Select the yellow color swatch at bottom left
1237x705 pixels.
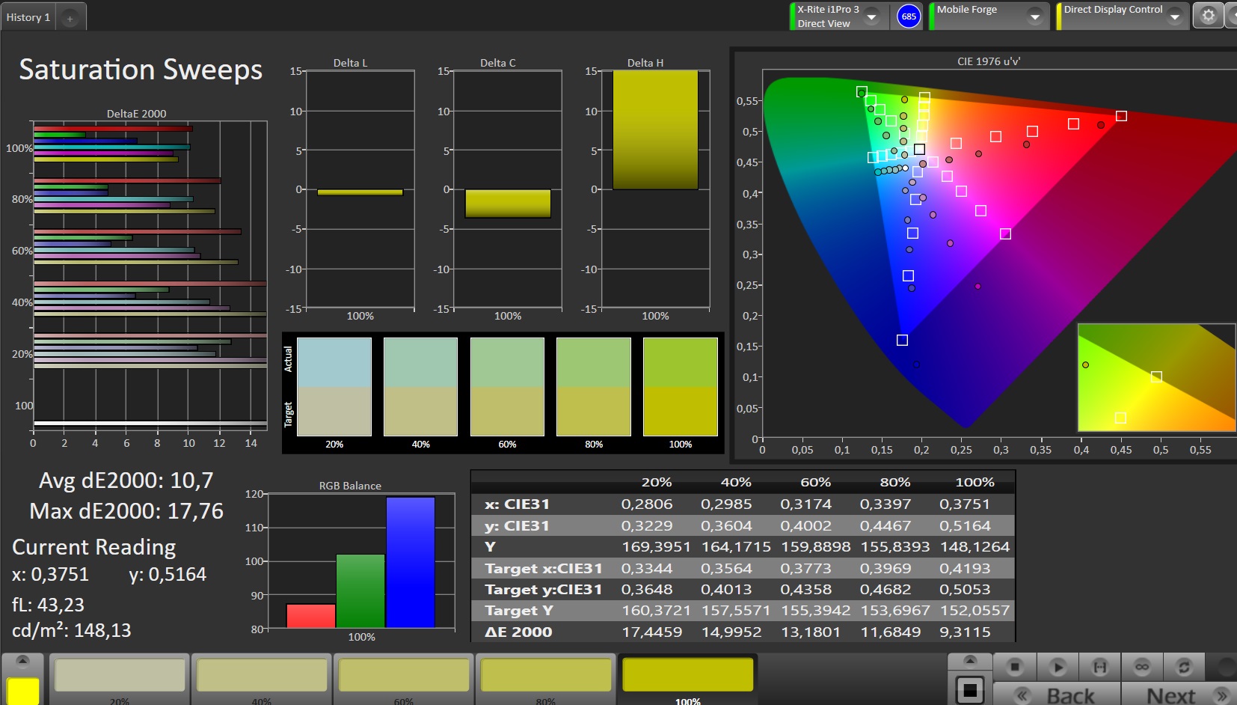coord(22,691)
